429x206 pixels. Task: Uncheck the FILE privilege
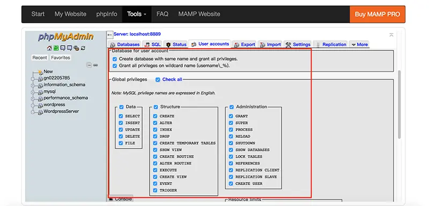tap(121, 143)
